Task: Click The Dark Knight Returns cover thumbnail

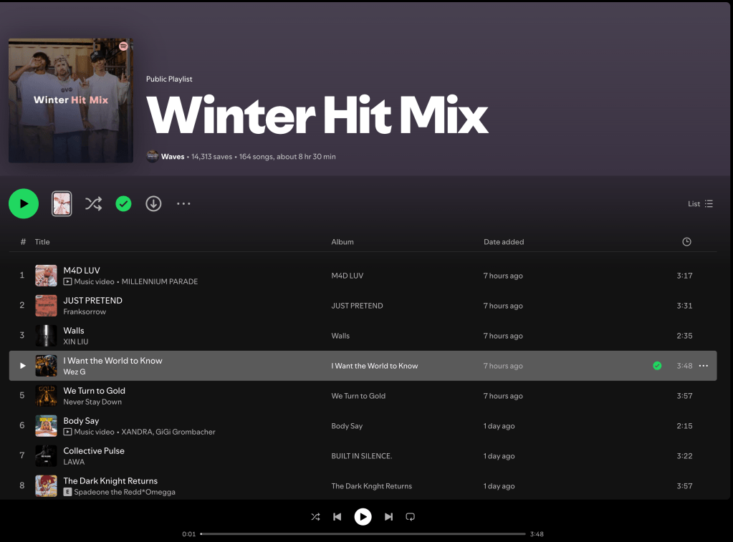Action: click(x=47, y=486)
